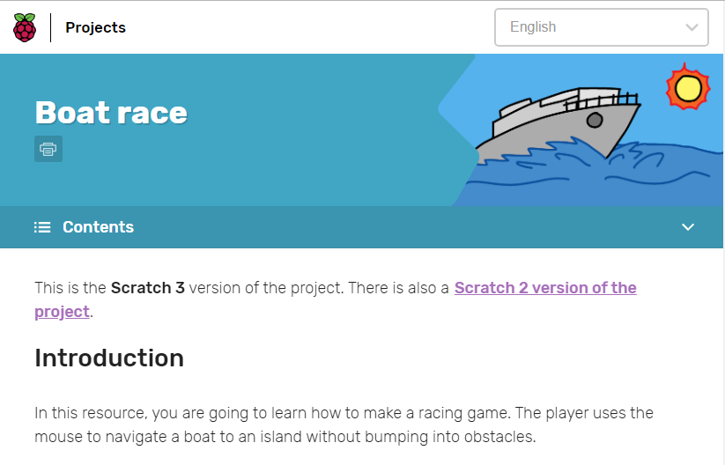Select the Contents menu label

click(x=98, y=227)
